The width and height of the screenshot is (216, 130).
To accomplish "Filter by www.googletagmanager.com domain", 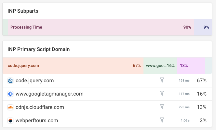I will pos(162,94).
